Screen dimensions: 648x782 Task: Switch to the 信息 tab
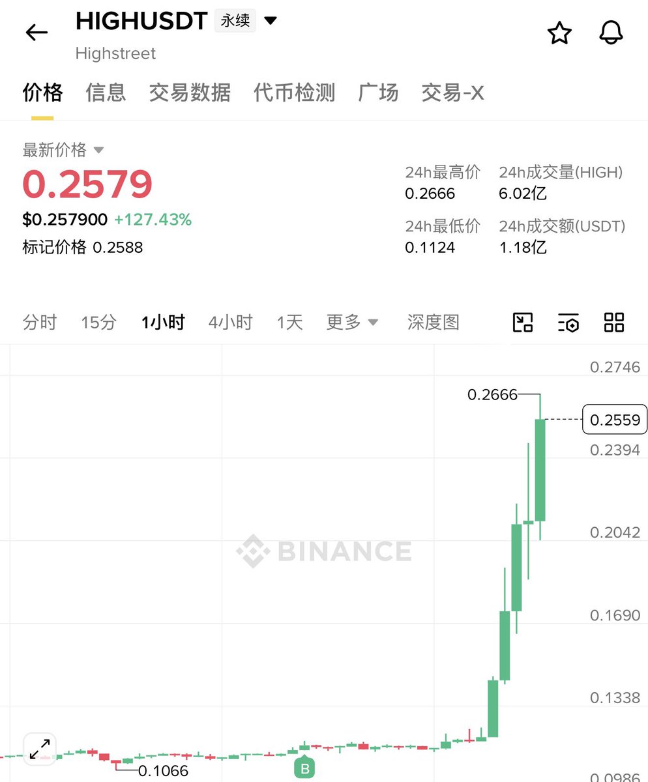(106, 93)
